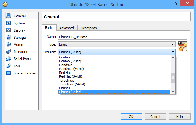The image size is (196, 125).
Task: Click into the Name text field
Action: (x=122, y=37)
